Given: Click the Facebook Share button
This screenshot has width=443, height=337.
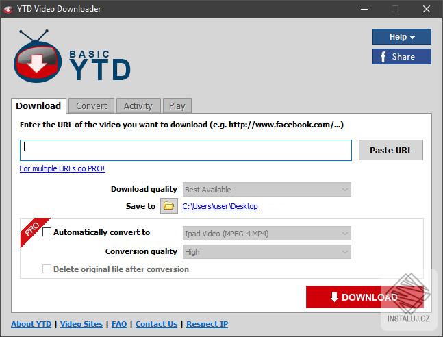Looking at the screenshot, I should 401,57.
